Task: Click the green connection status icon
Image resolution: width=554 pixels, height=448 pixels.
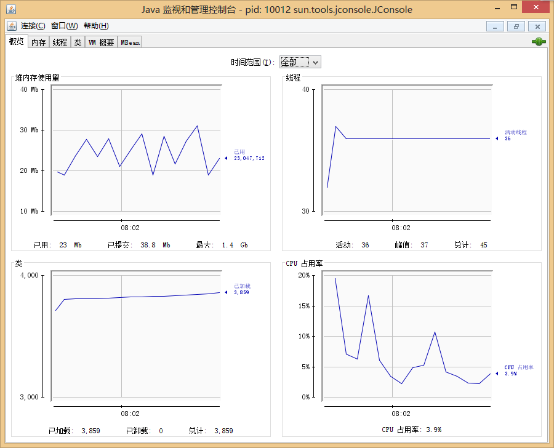Action: click(x=539, y=42)
